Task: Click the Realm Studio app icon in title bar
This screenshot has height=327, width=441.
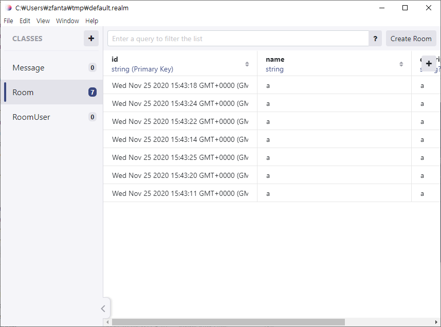Action: [9, 8]
